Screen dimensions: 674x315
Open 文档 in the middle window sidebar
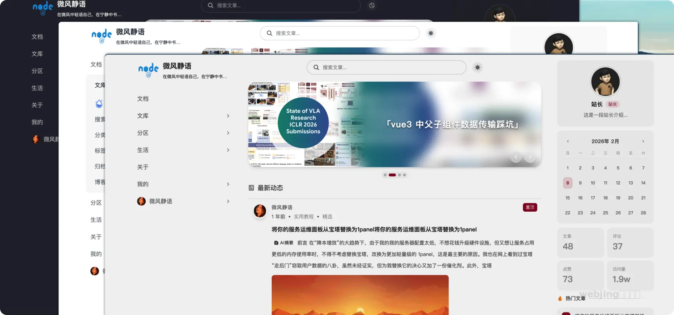(x=96, y=64)
